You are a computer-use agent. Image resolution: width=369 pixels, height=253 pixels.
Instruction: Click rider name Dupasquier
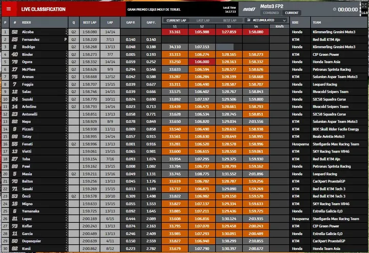(31, 241)
